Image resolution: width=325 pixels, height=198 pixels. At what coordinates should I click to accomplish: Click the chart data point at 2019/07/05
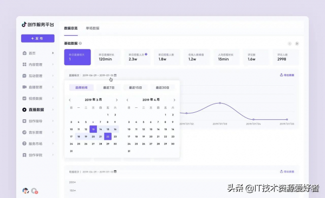tap(287, 119)
